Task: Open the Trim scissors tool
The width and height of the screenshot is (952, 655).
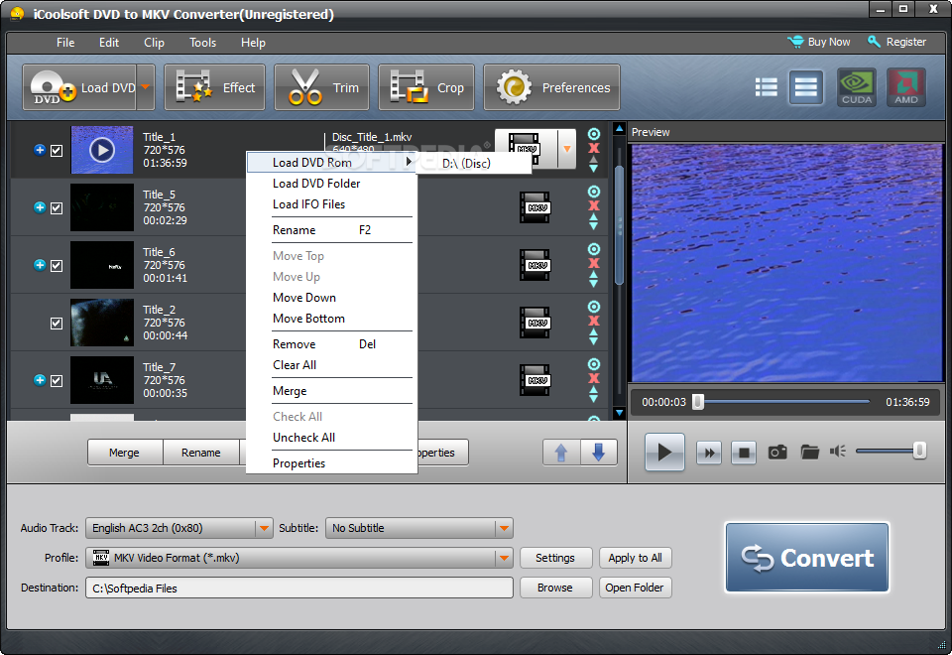Action: tap(321, 87)
